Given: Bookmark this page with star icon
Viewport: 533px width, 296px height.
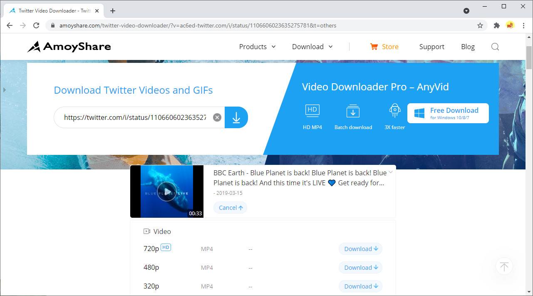Looking at the screenshot, I should click(480, 25).
